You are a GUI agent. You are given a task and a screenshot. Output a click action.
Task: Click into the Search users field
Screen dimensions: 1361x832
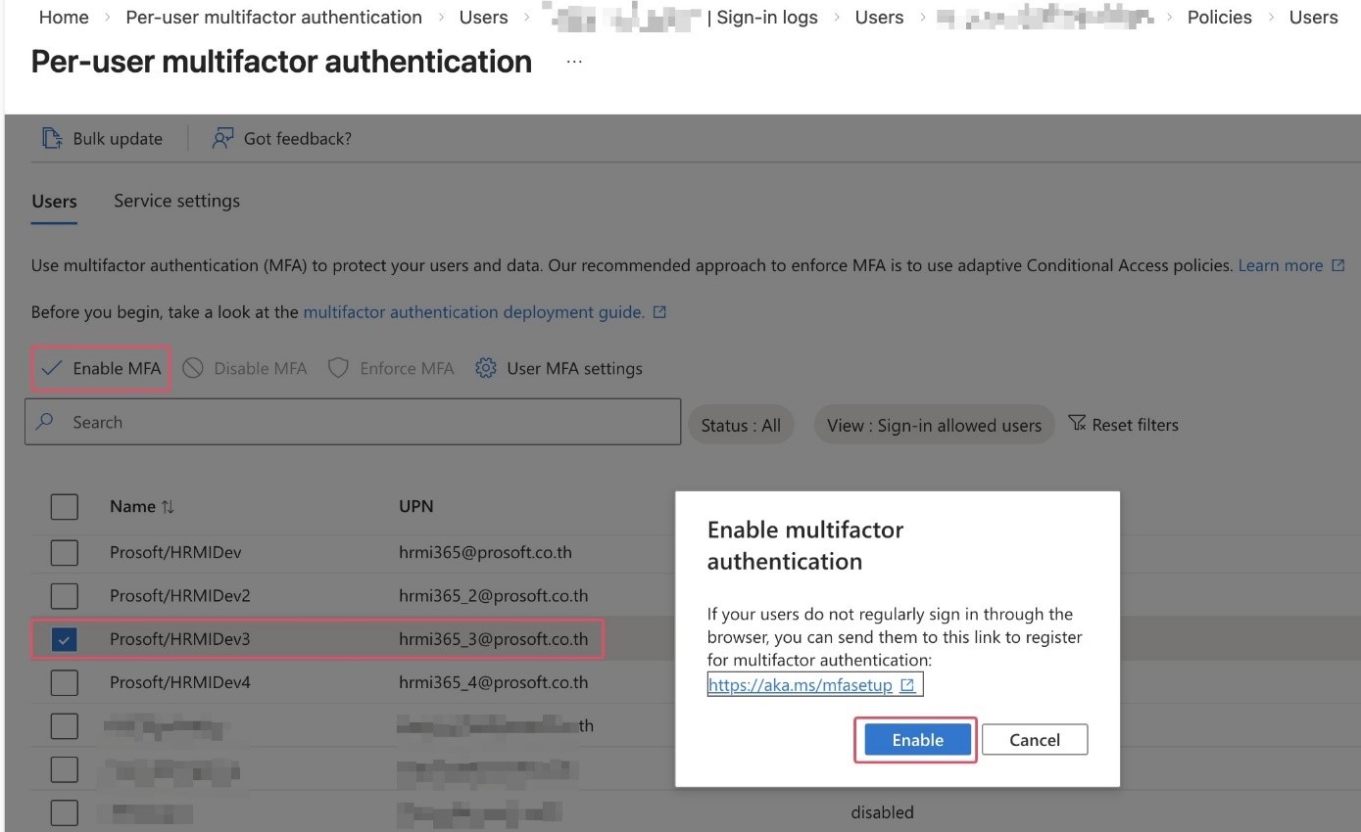click(353, 423)
